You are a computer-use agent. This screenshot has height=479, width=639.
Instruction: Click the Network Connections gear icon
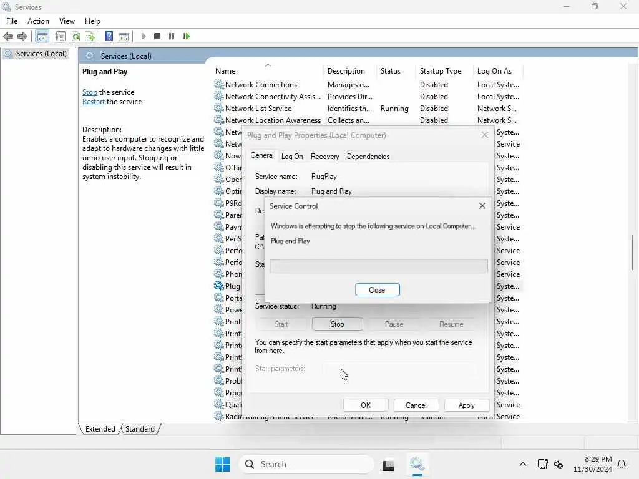click(x=219, y=84)
